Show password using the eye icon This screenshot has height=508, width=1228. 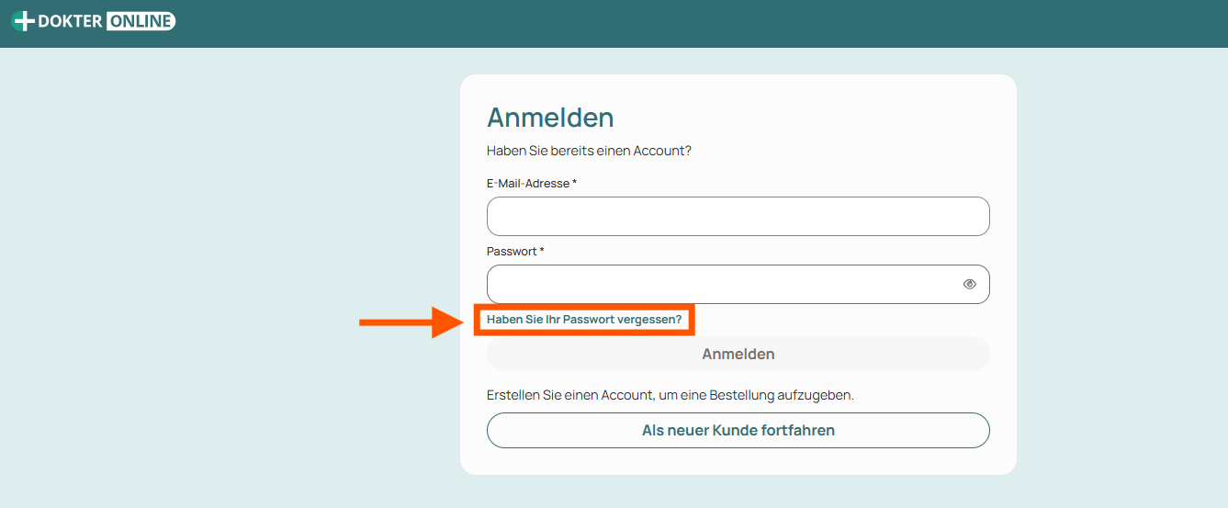click(969, 285)
